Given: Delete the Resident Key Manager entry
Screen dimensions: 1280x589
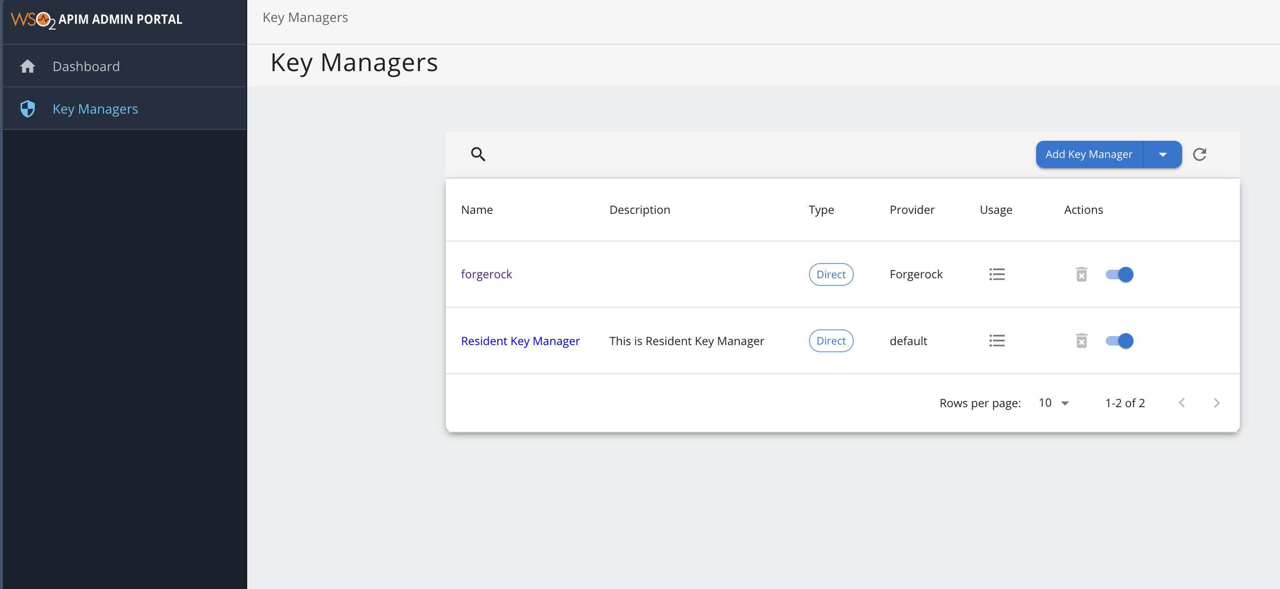Looking at the screenshot, I should point(1082,340).
